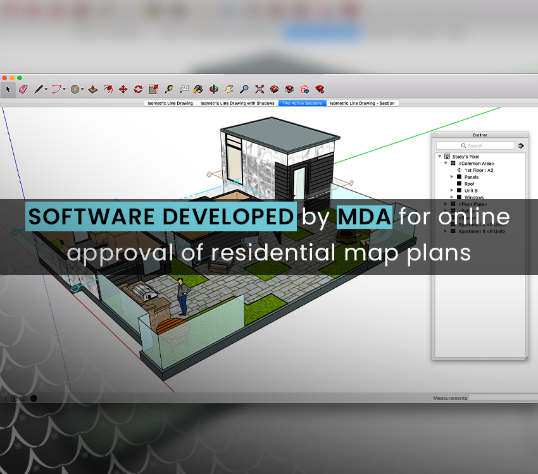Viewport: 538px width, 474px height.
Task: Click the Zoom Extents tool
Action: (259, 89)
